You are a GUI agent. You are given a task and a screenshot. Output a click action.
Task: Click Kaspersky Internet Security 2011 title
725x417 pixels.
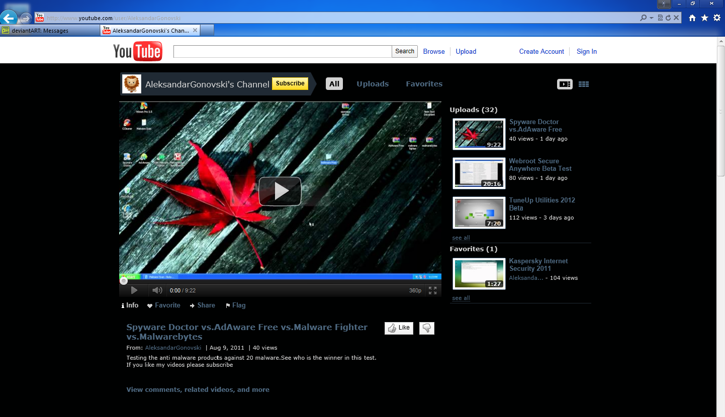point(538,265)
